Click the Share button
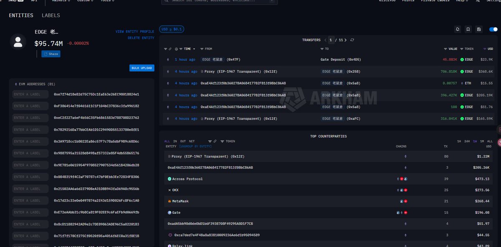This screenshot has height=247, width=501. click(51, 54)
